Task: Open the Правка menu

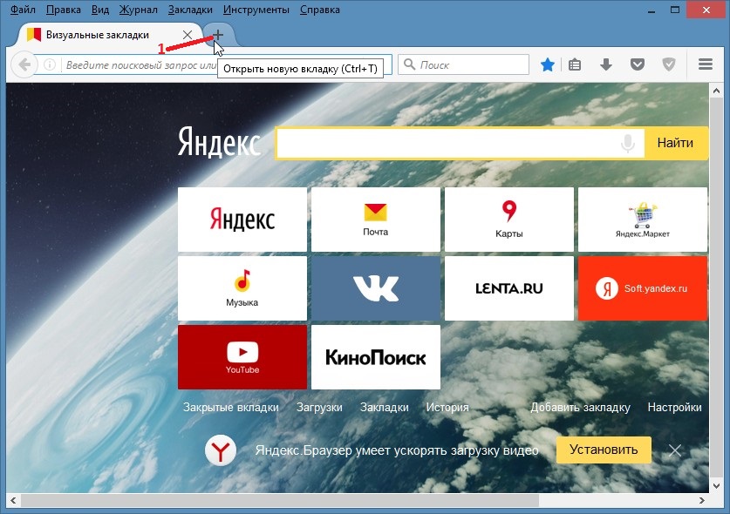Action: (64, 10)
